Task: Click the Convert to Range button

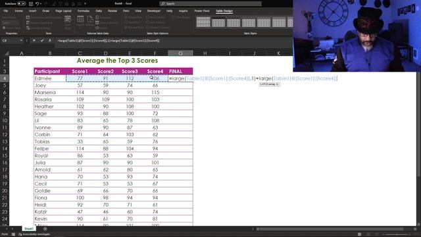Action: tap(39, 28)
